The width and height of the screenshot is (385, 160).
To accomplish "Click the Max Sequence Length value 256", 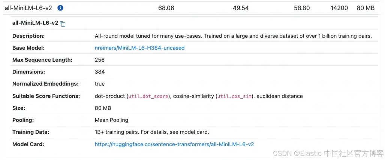I will 100,60.
